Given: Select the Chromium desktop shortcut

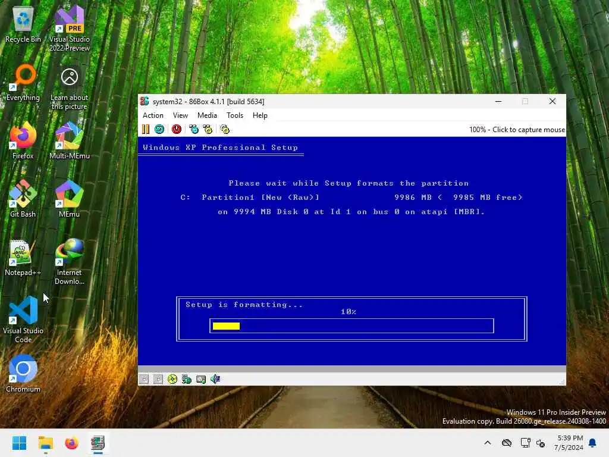Looking at the screenshot, I should click(23, 374).
